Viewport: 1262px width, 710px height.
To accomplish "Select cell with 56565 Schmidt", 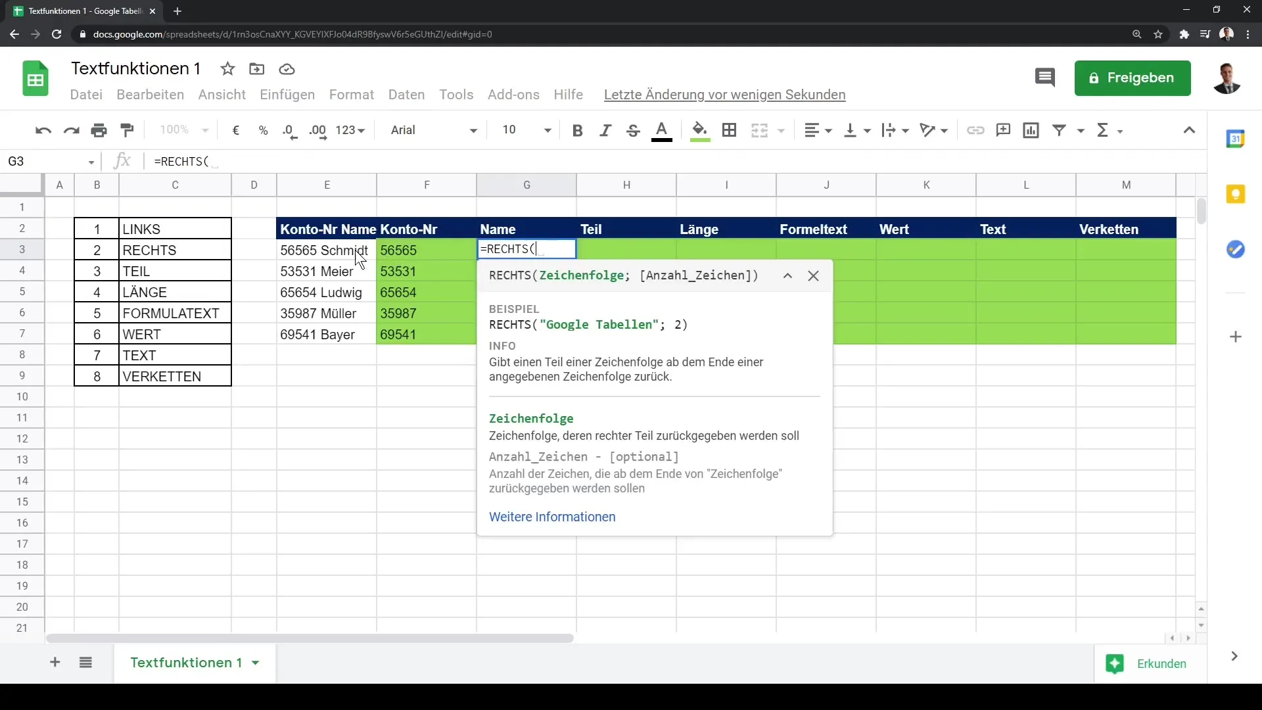I will (327, 250).
